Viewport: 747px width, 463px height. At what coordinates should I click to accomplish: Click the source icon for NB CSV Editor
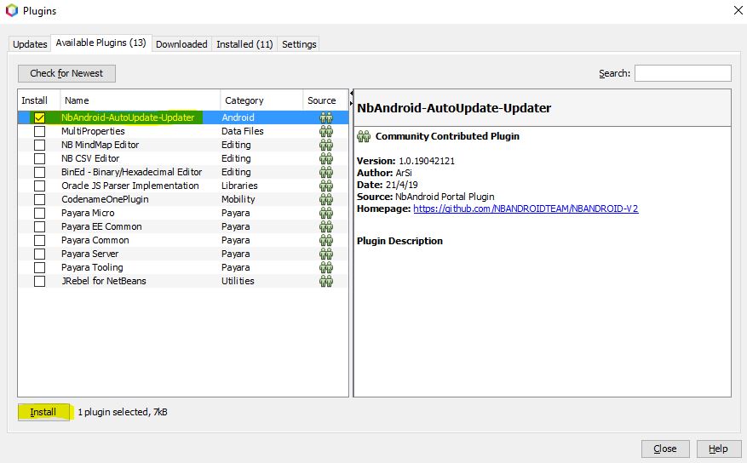point(326,158)
